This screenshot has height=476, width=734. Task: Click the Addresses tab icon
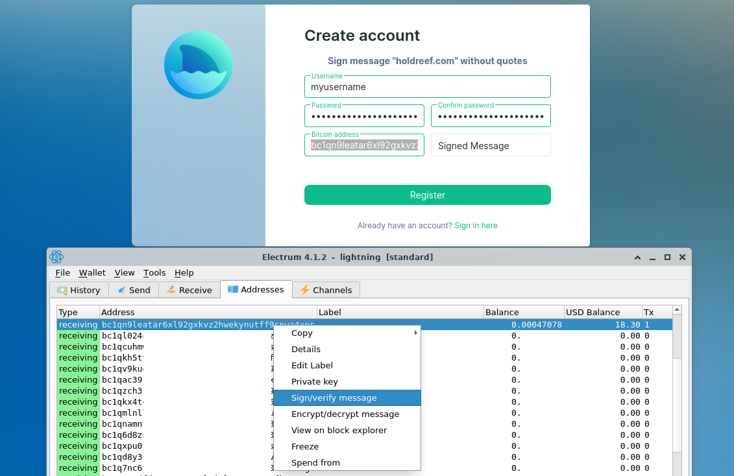click(x=232, y=289)
